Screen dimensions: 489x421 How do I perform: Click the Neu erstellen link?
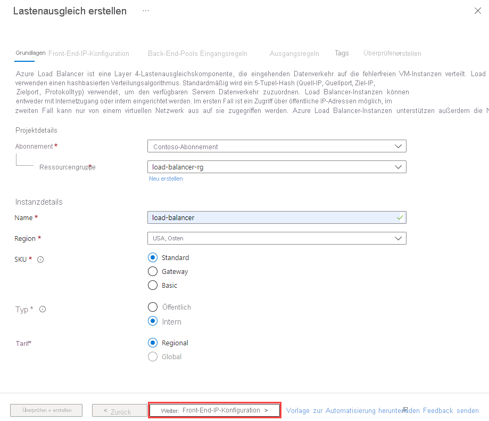click(x=166, y=179)
